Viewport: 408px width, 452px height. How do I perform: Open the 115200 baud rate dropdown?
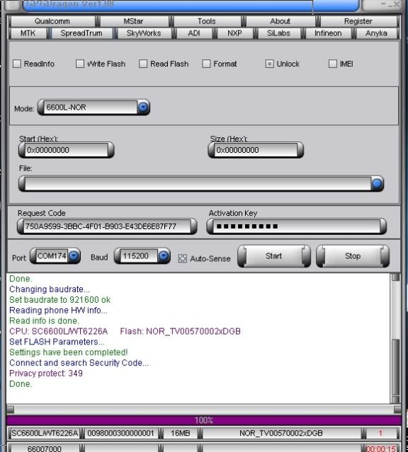(164, 255)
